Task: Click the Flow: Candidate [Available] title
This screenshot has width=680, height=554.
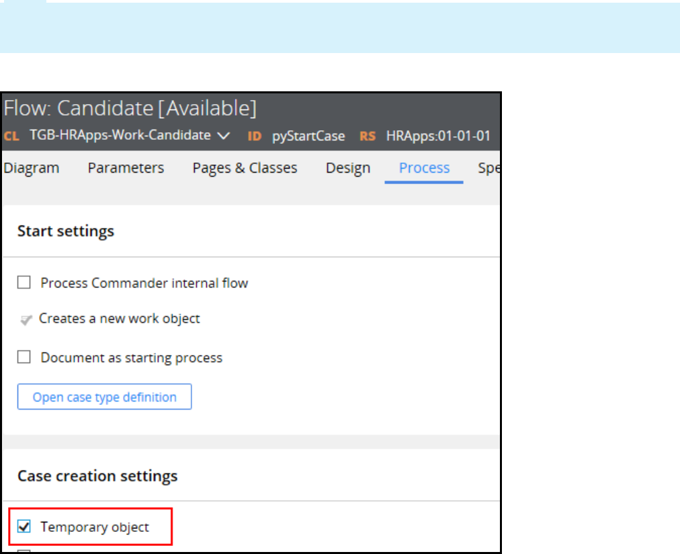Action: (130, 109)
